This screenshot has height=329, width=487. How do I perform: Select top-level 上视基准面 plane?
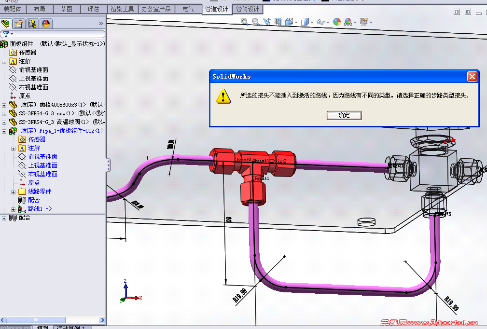point(33,79)
